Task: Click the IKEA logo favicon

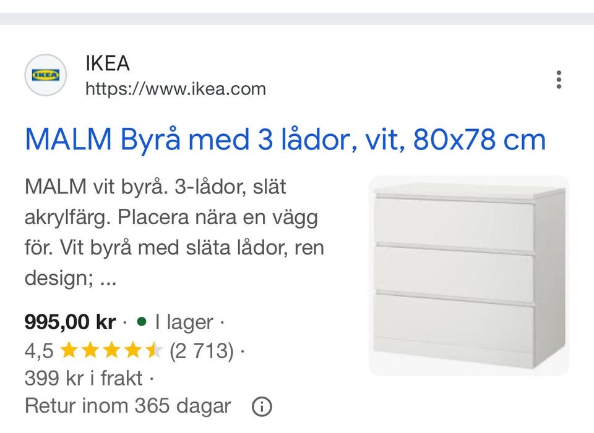Action: click(x=45, y=75)
